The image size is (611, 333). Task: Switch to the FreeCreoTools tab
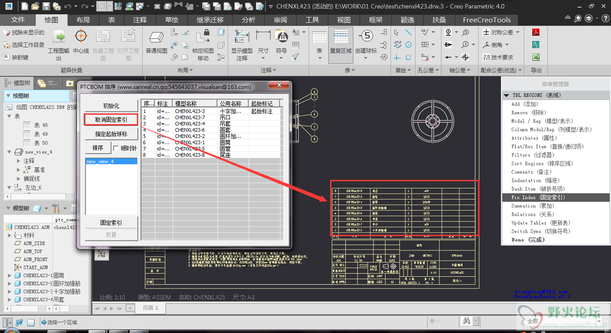coord(487,20)
